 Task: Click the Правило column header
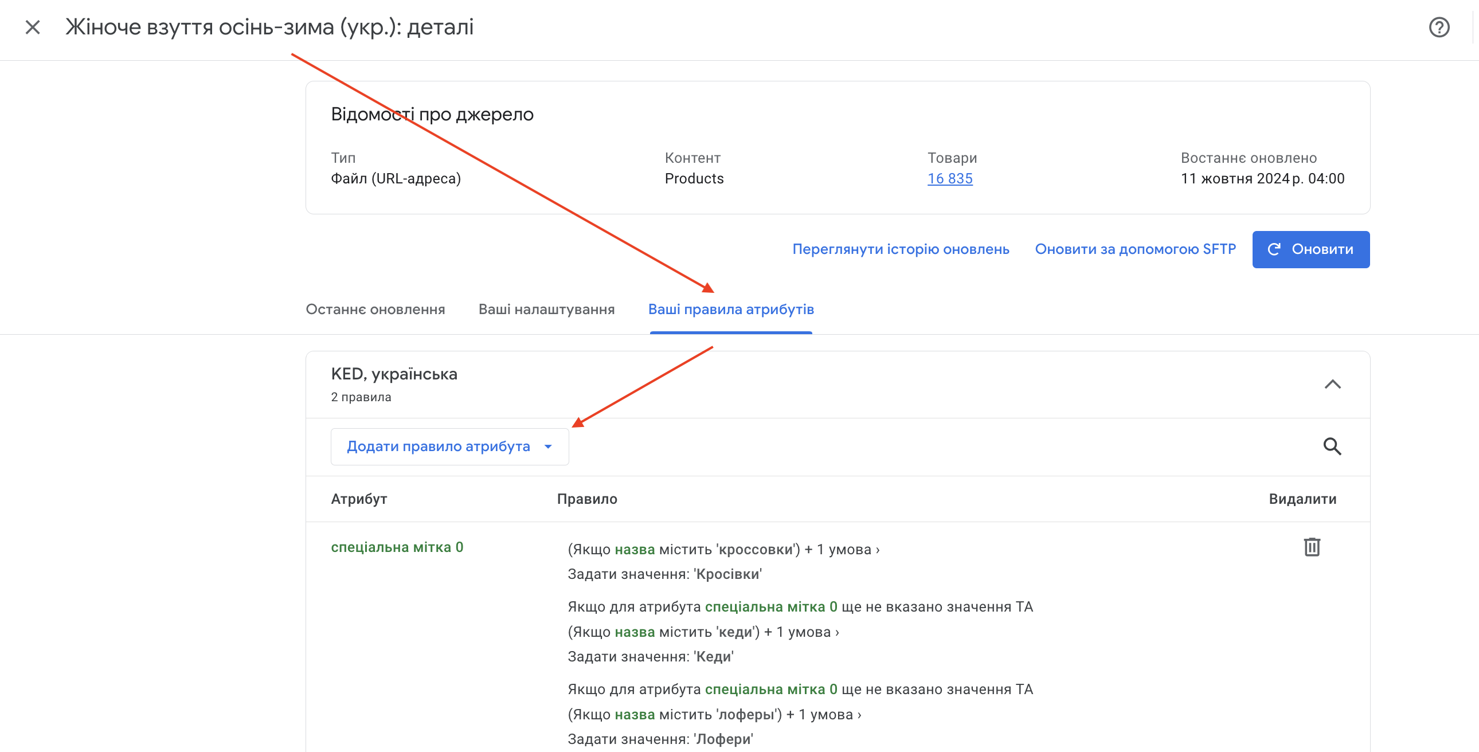point(587,499)
